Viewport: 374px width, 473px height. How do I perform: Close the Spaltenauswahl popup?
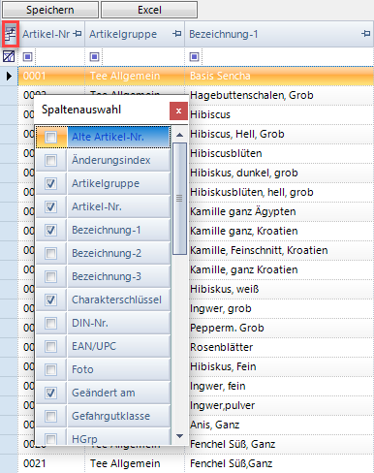[178, 110]
